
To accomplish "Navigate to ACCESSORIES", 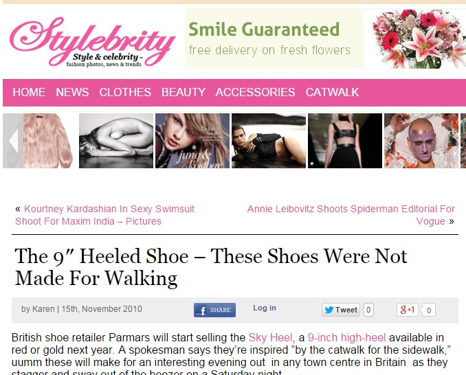I will click(255, 92).
